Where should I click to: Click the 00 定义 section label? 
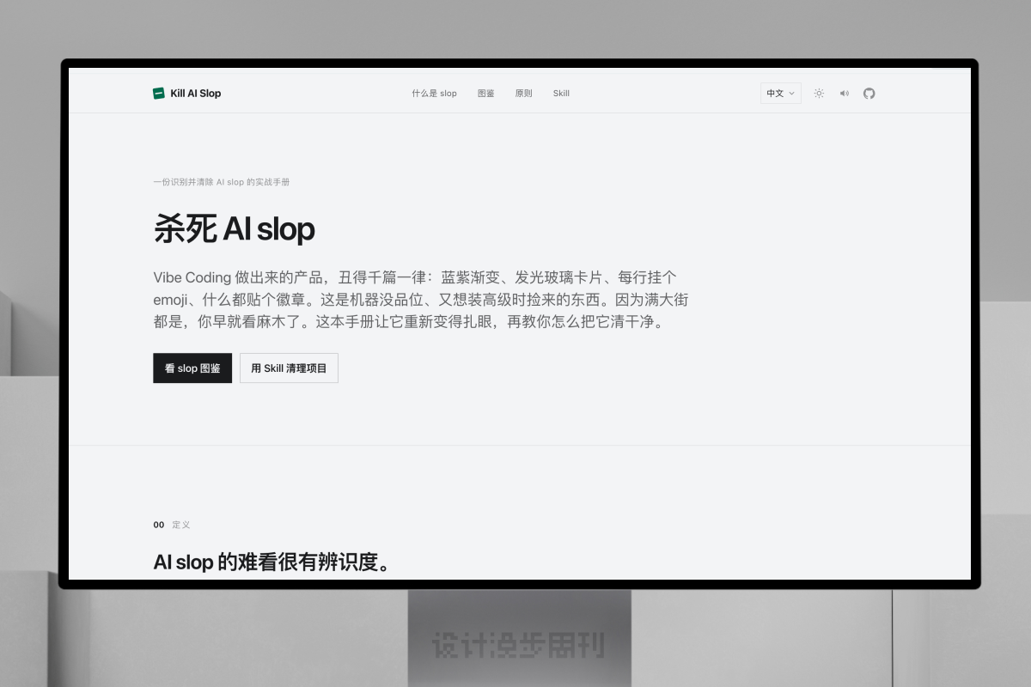click(172, 525)
